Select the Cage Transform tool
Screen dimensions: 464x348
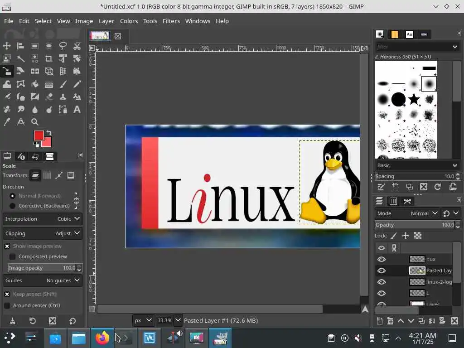(20, 84)
